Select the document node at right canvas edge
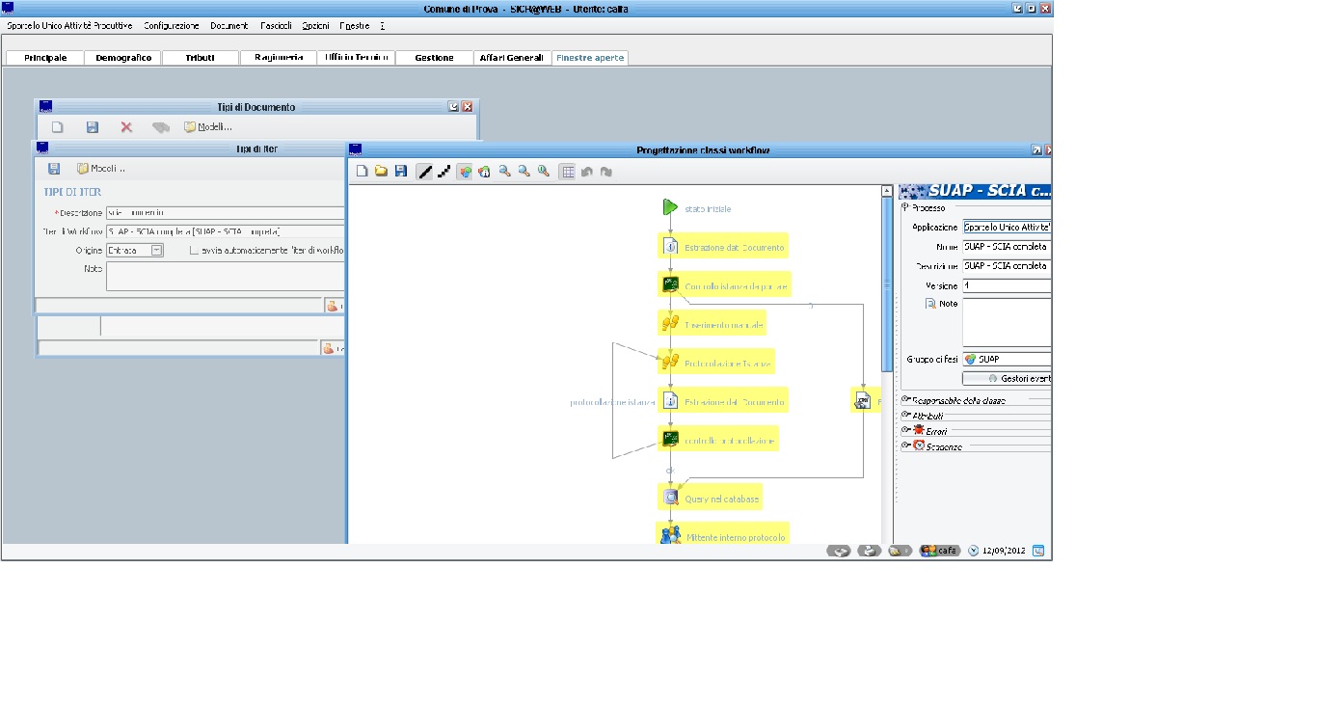This screenshot has width=1317, height=702. point(865,400)
